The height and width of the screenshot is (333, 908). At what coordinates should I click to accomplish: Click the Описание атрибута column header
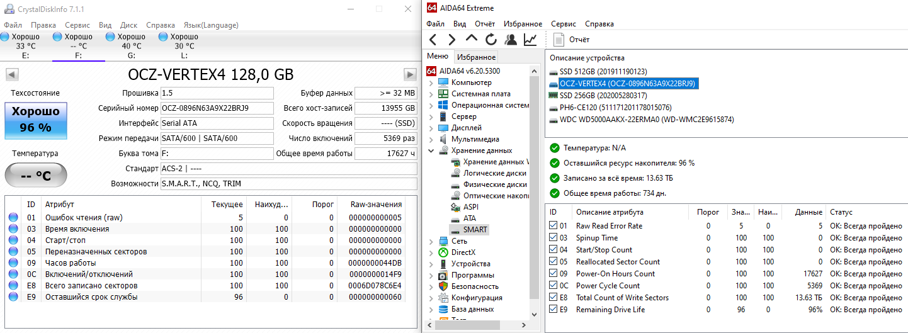(x=630, y=212)
